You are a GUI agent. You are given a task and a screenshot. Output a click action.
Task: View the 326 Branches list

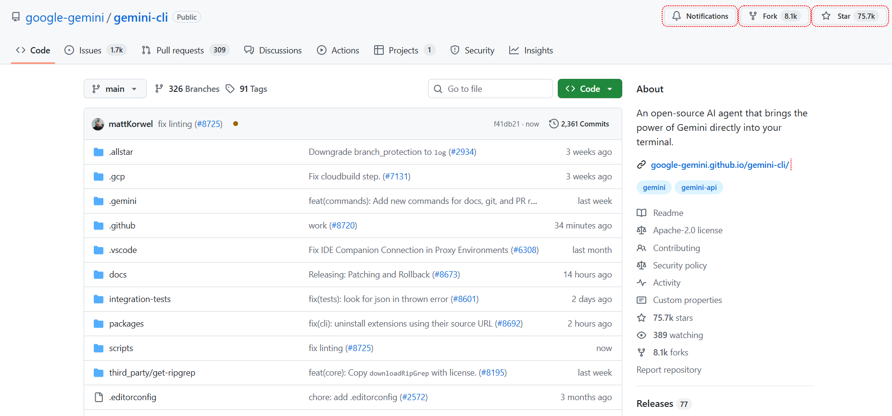187,89
